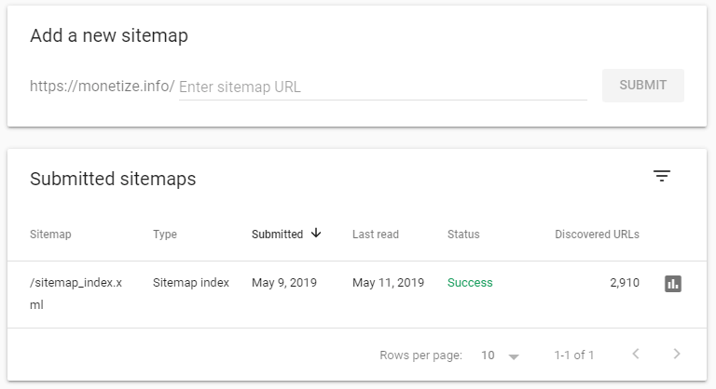
Task: Open the sitemap index coverage chart icon
Action: 673,284
